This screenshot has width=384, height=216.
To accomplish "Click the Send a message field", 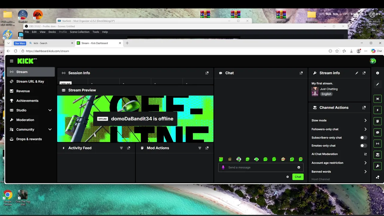I will click(261, 167).
